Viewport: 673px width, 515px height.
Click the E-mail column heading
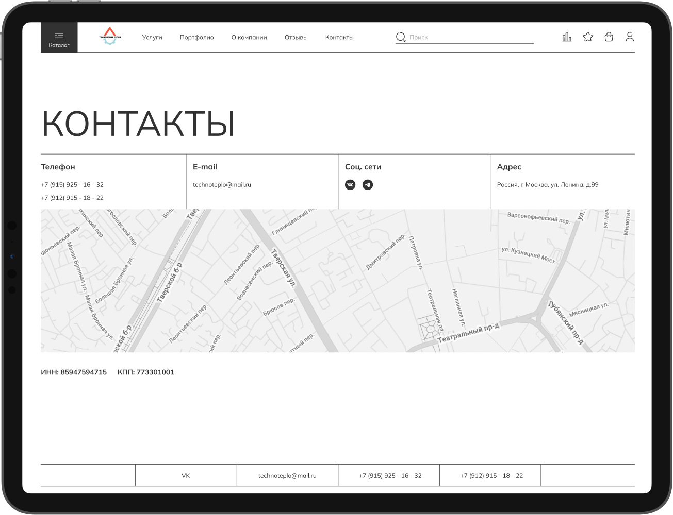[x=205, y=167]
